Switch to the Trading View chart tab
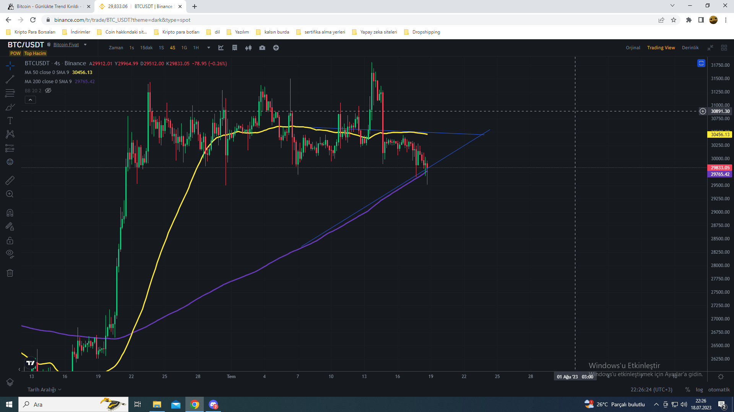The image size is (734, 412). click(661, 48)
